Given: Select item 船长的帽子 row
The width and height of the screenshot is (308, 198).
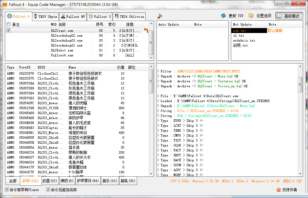Looking at the screenshot, I should [x=77, y=128].
